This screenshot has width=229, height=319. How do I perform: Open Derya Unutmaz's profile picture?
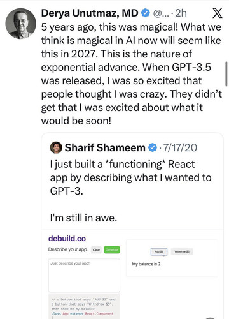20,24
